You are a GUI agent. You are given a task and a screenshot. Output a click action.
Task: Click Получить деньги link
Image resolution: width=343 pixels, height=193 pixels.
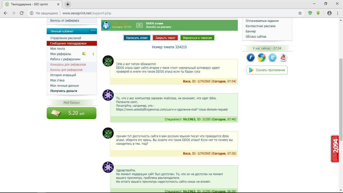coord(64,91)
